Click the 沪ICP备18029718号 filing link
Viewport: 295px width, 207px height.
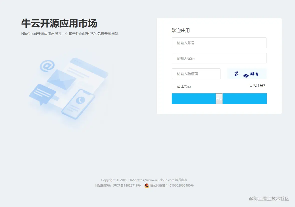point(127,186)
